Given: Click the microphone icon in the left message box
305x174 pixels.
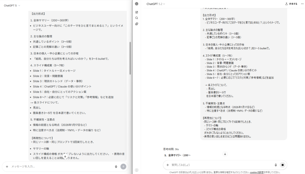Looking at the screenshot, I should click(116, 167).
